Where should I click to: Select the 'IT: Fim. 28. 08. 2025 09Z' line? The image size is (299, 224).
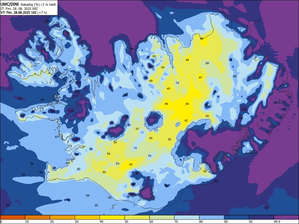[x=19, y=9]
